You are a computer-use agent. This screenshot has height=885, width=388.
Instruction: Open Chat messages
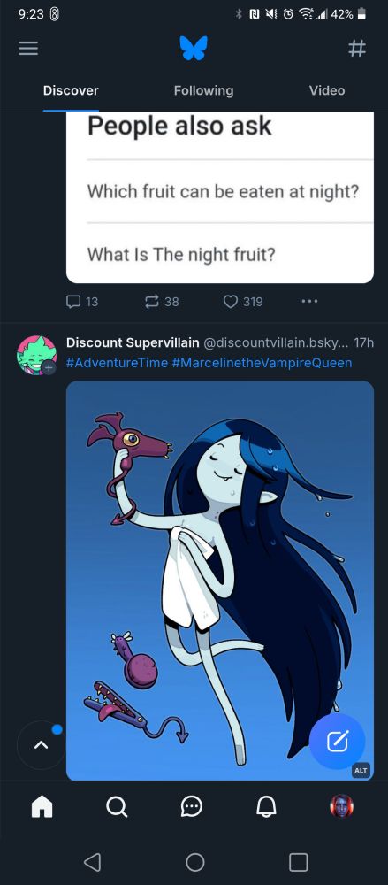[191, 806]
